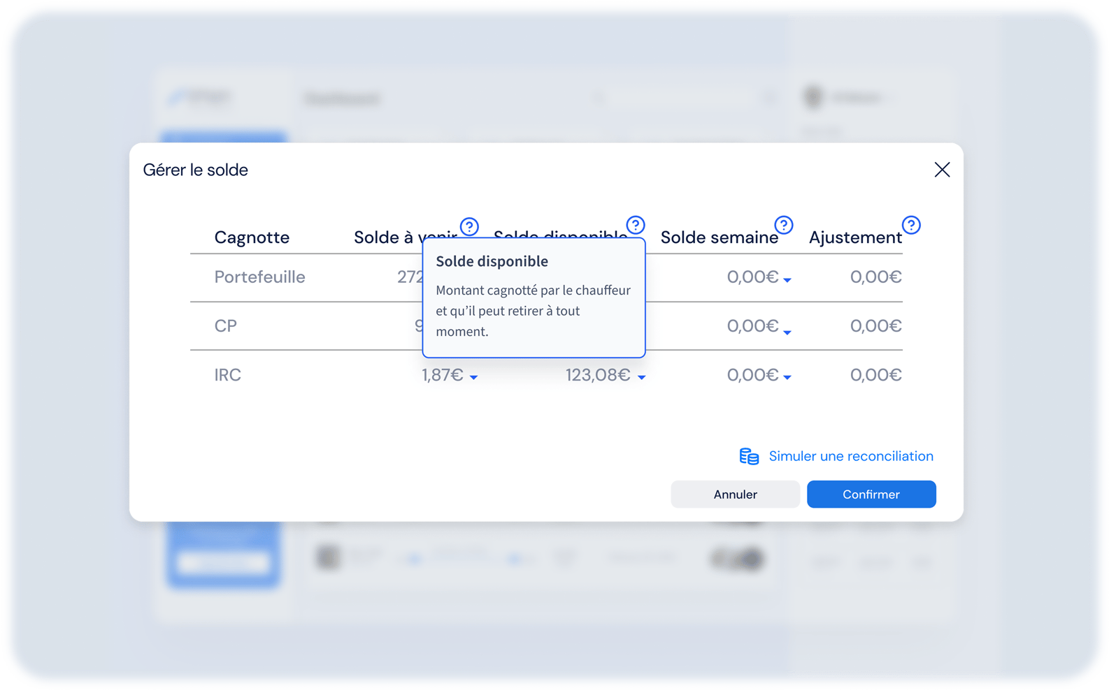The image size is (1109, 690).
Task: Open Simuler une reconciliation link
Action: pyautogui.click(x=850, y=456)
